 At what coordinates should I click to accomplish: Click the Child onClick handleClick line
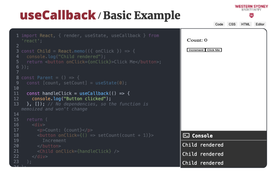point(79,151)
